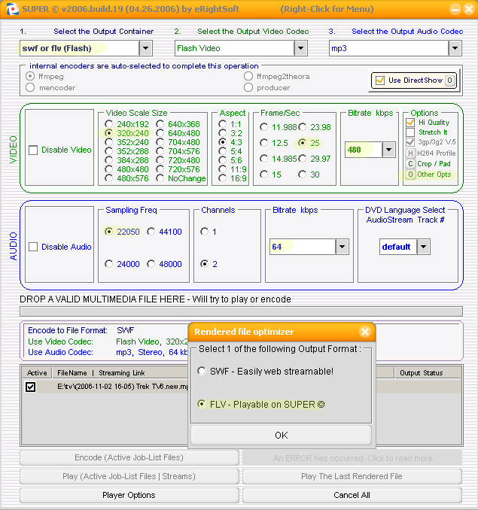Viewport: 478px width, 510px height.
Task: Select 48000 sampling frequency
Action: (151, 264)
